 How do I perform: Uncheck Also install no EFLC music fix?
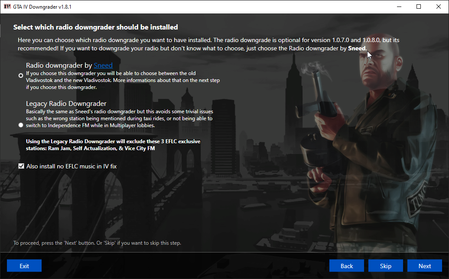click(21, 166)
